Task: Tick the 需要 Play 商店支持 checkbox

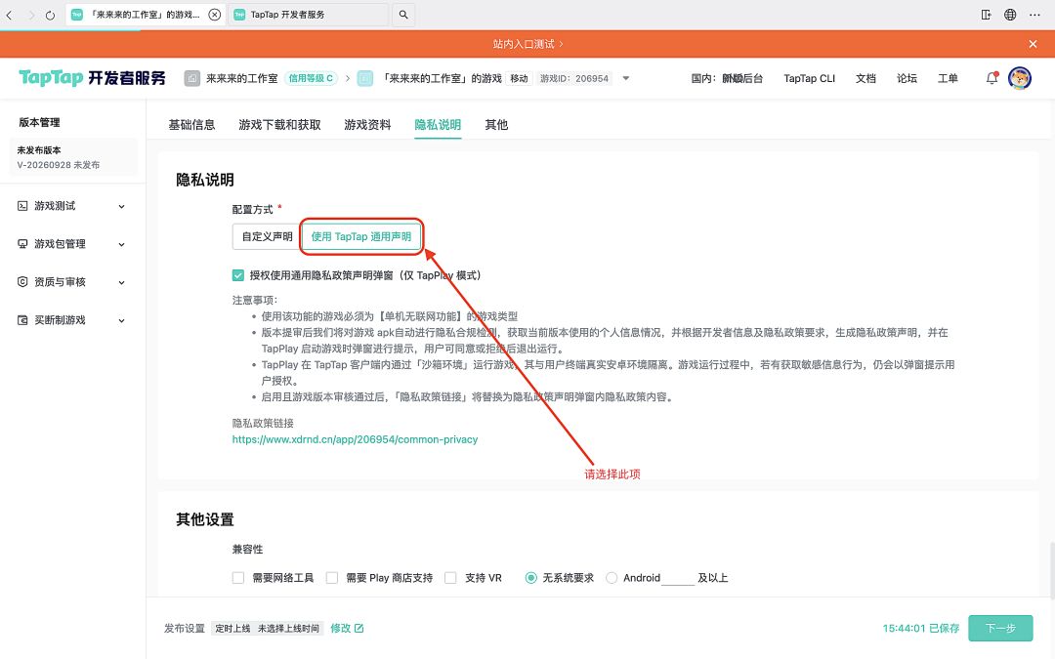Action: (332, 578)
